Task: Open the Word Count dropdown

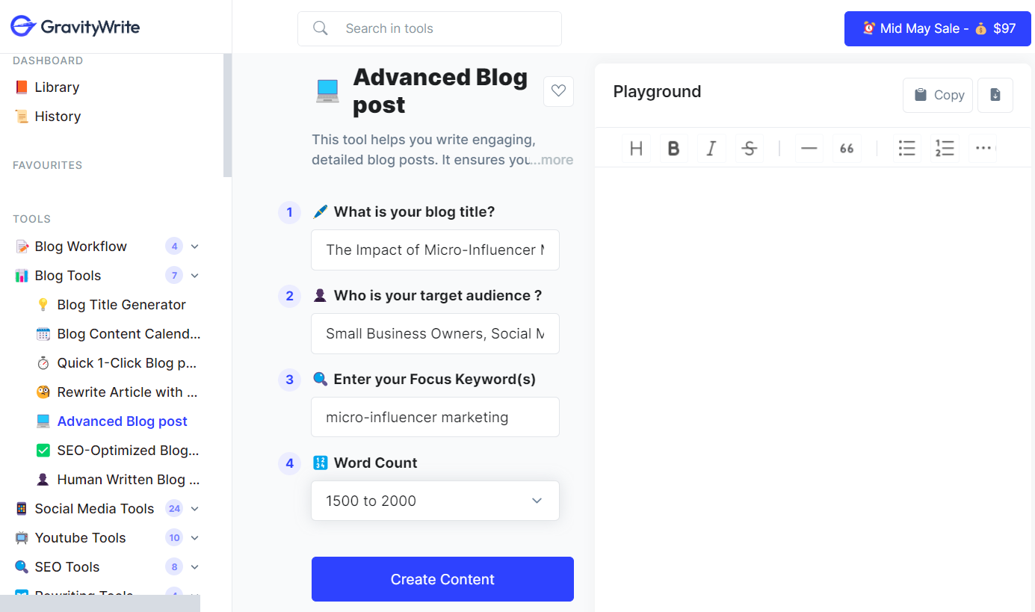Action: tap(435, 501)
